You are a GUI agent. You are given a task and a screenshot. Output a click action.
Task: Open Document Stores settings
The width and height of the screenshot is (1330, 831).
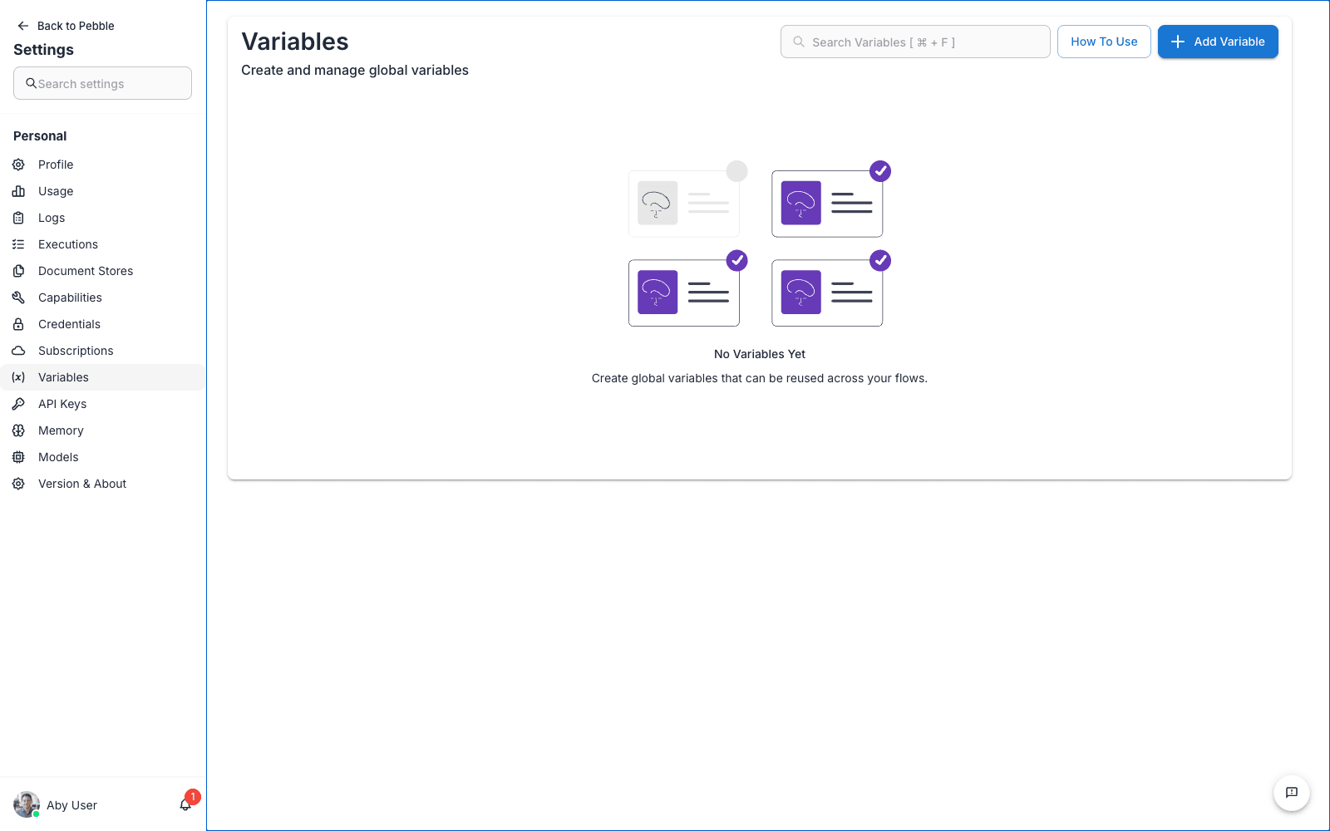click(x=102, y=271)
